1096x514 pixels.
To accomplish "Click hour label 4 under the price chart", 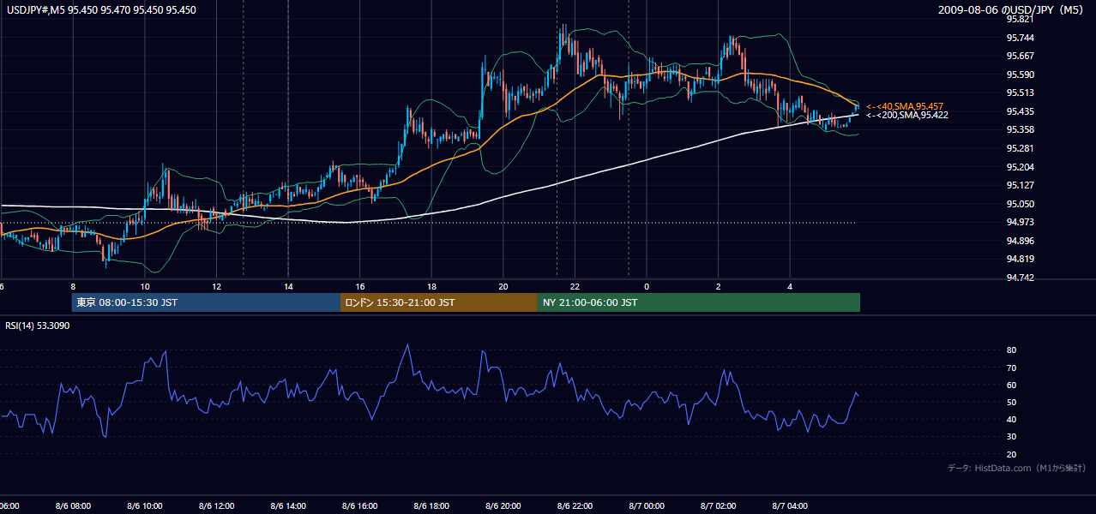I will pyautogui.click(x=790, y=287).
